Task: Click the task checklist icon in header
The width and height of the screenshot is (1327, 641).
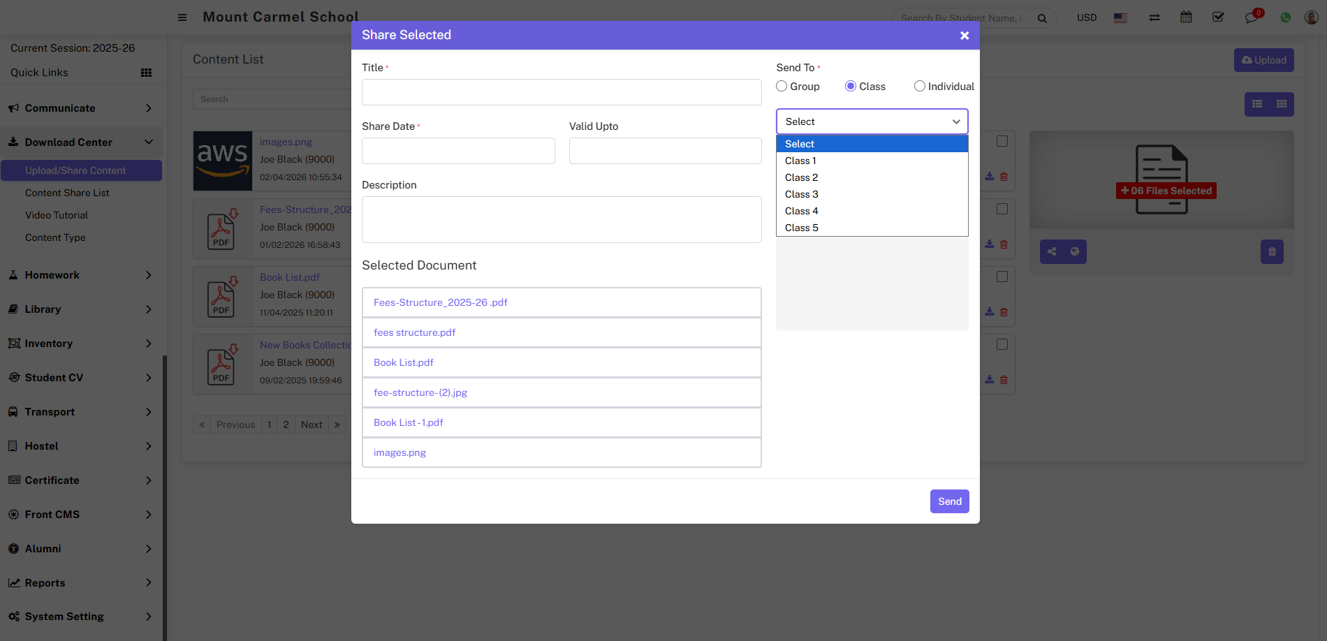Action: click(x=1218, y=17)
